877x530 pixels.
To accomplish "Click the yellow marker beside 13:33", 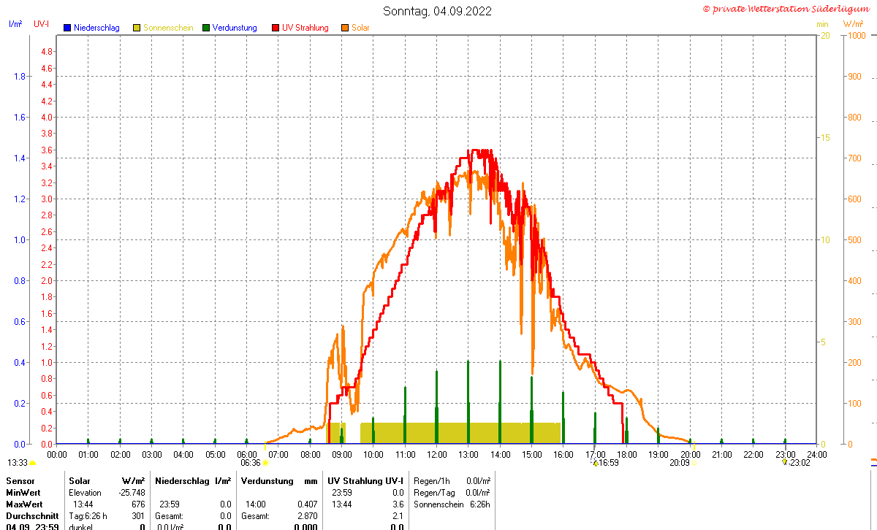I will 32,463.
